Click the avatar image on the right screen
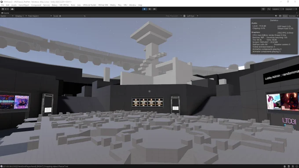 click(273, 101)
